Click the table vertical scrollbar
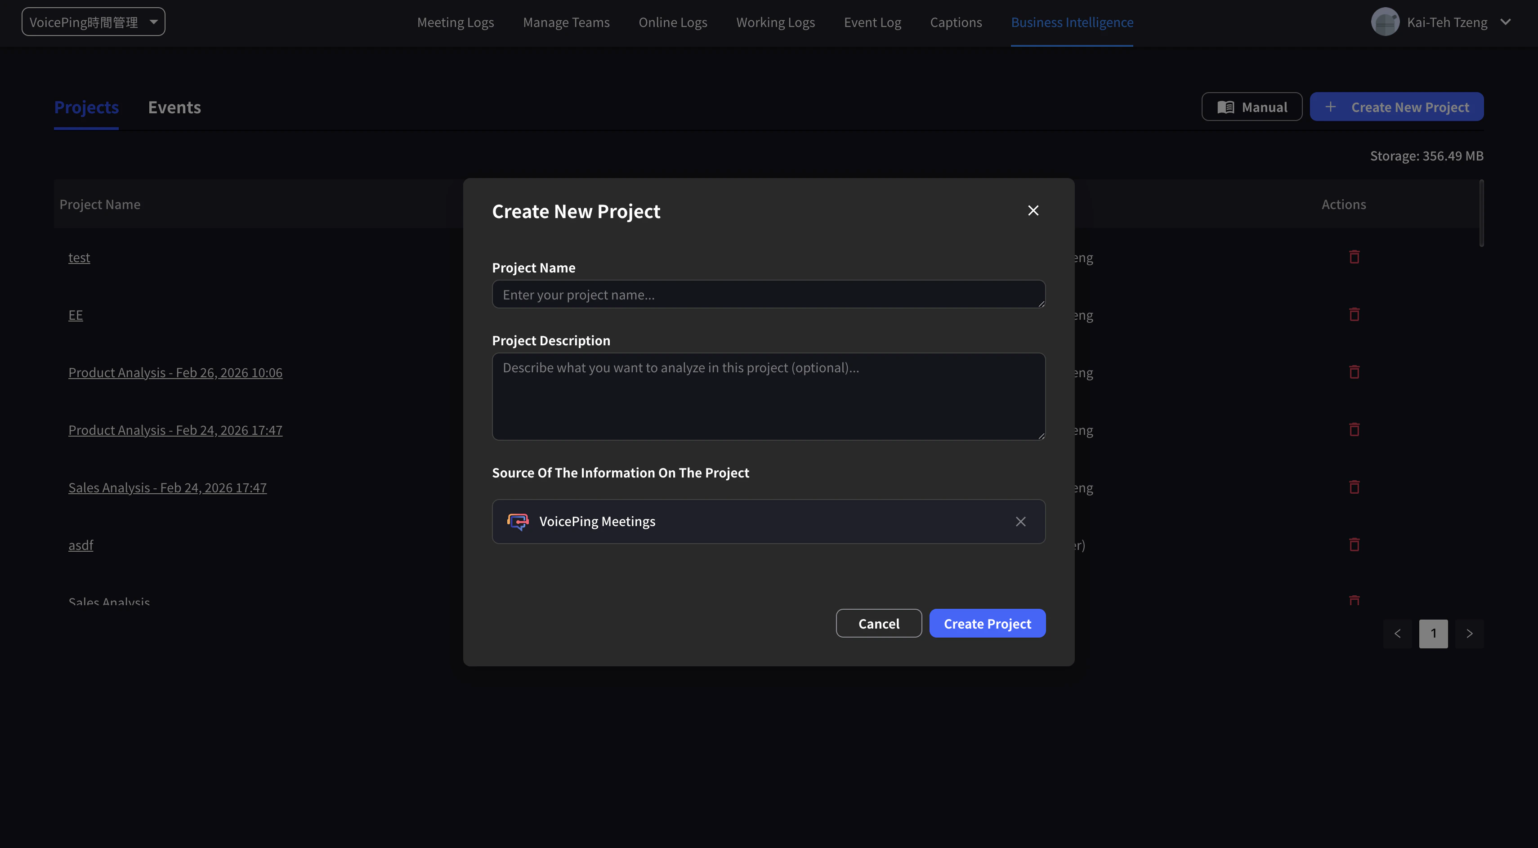The height and width of the screenshot is (848, 1538). (1481, 214)
